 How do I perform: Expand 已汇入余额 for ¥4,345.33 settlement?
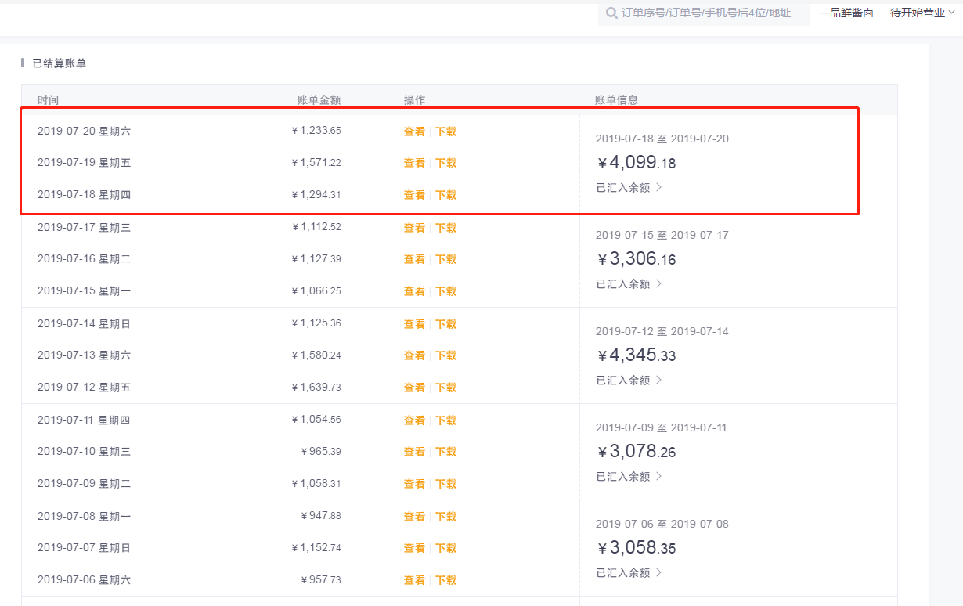[629, 381]
